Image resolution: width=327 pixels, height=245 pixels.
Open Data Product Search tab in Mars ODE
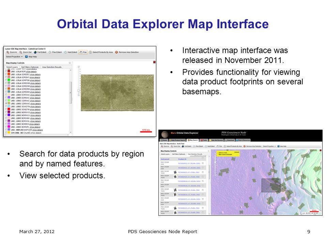pyautogui.click(x=177, y=140)
